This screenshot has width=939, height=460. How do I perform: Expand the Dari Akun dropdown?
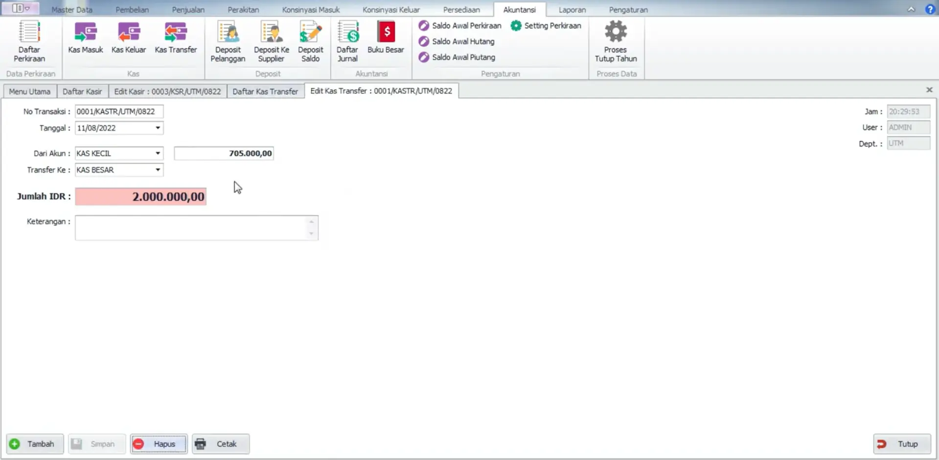pyautogui.click(x=158, y=153)
